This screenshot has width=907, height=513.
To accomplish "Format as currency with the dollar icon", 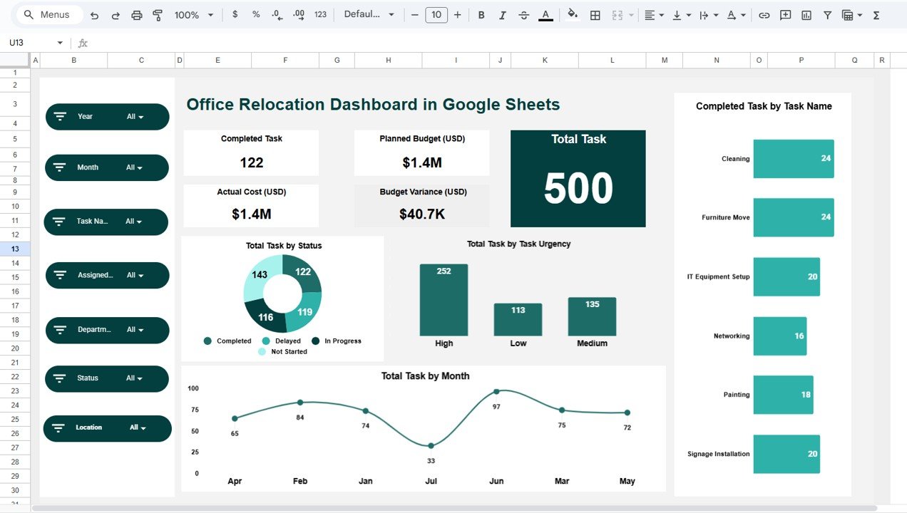I will tap(235, 14).
